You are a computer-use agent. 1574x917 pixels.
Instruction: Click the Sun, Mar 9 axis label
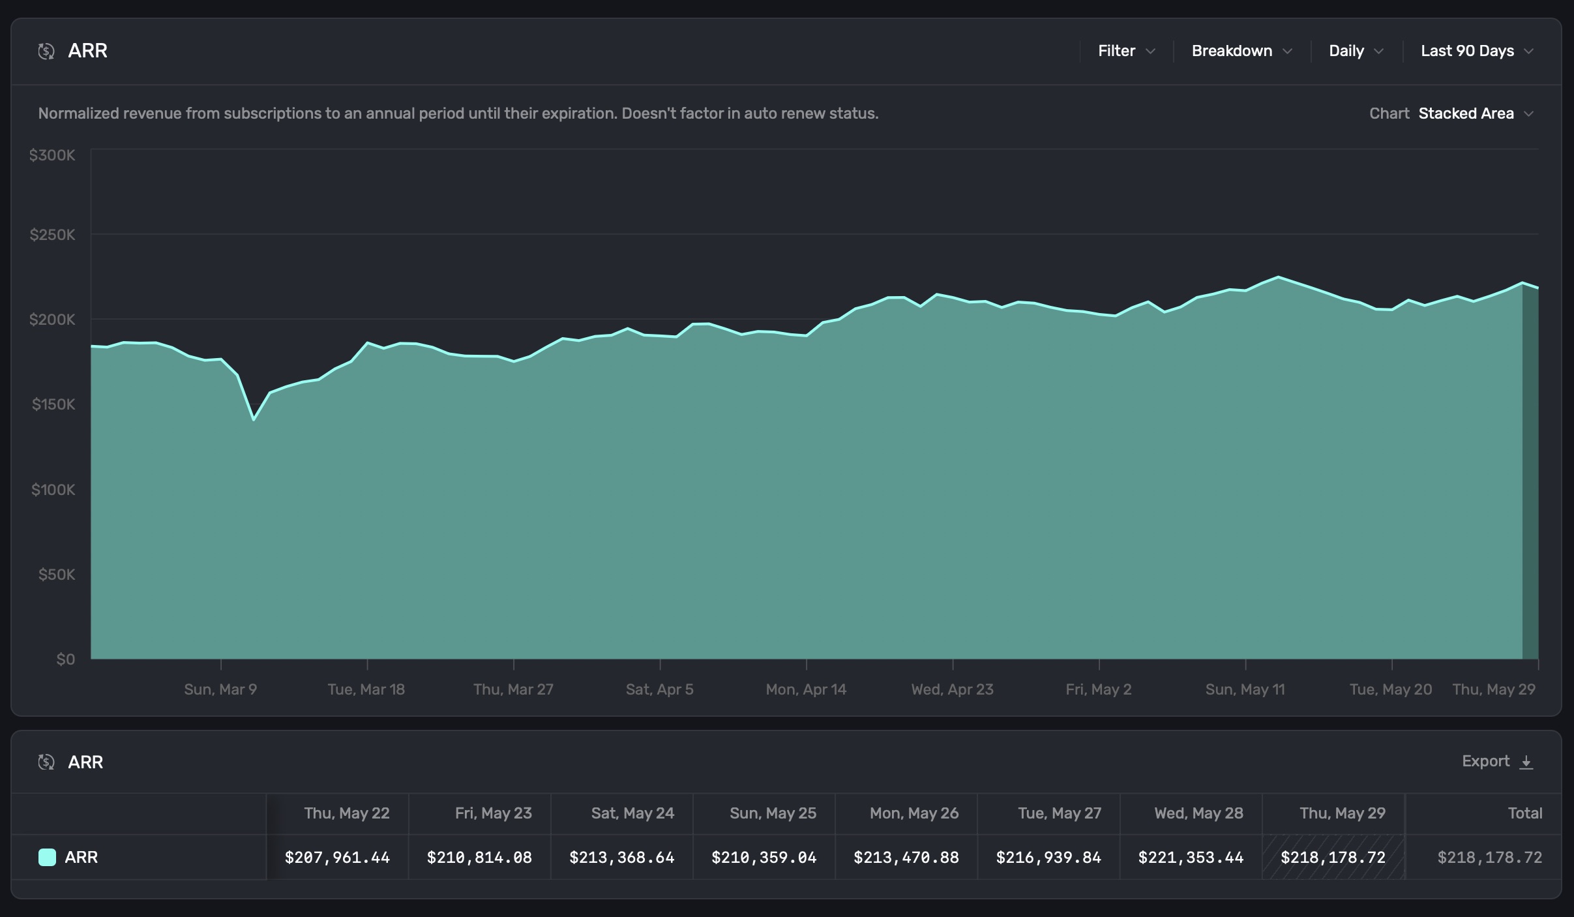[x=220, y=689]
